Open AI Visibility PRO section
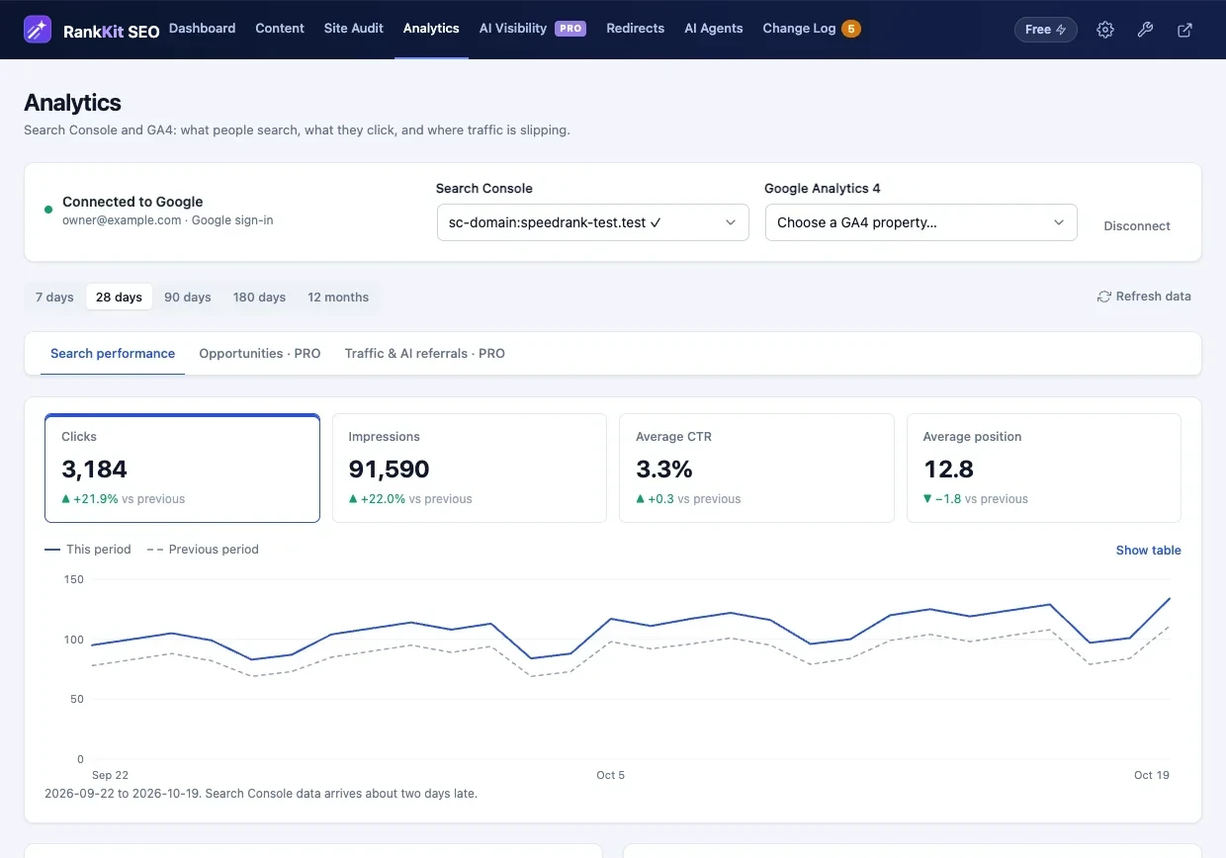 (533, 29)
